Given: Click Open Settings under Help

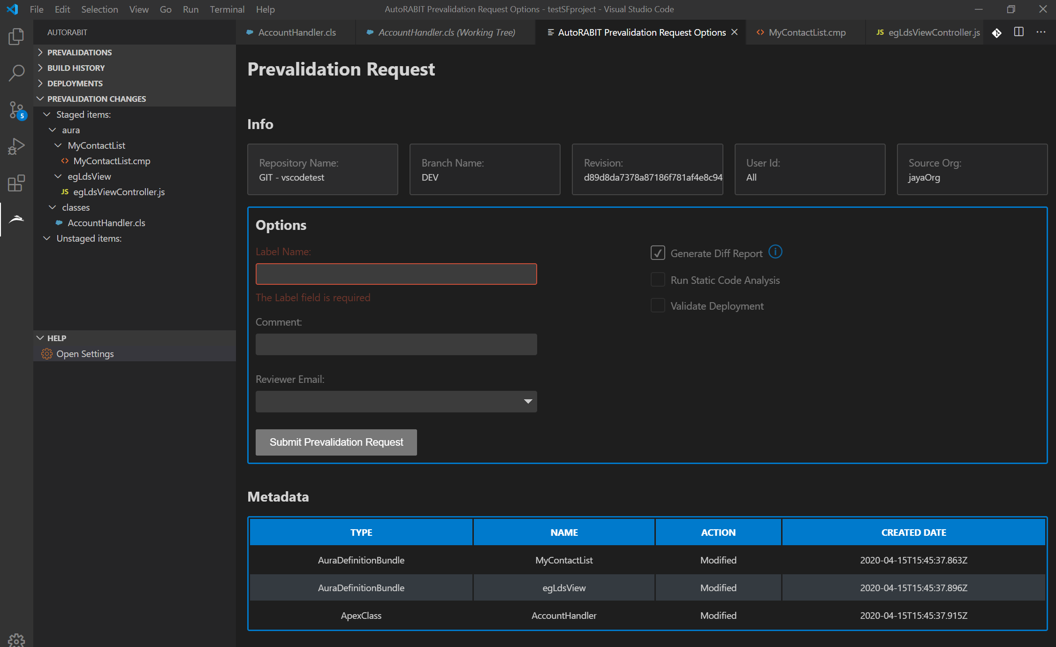Looking at the screenshot, I should (x=85, y=354).
